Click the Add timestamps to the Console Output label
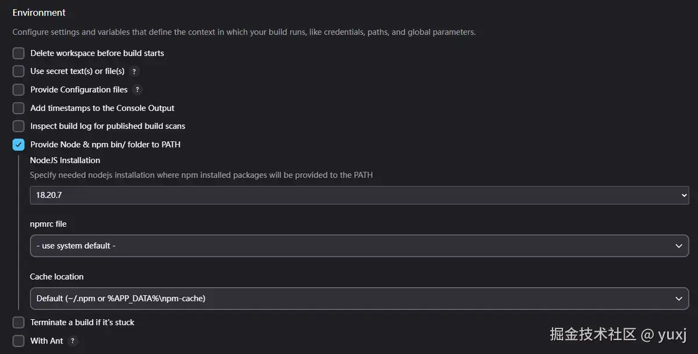 point(102,108)
